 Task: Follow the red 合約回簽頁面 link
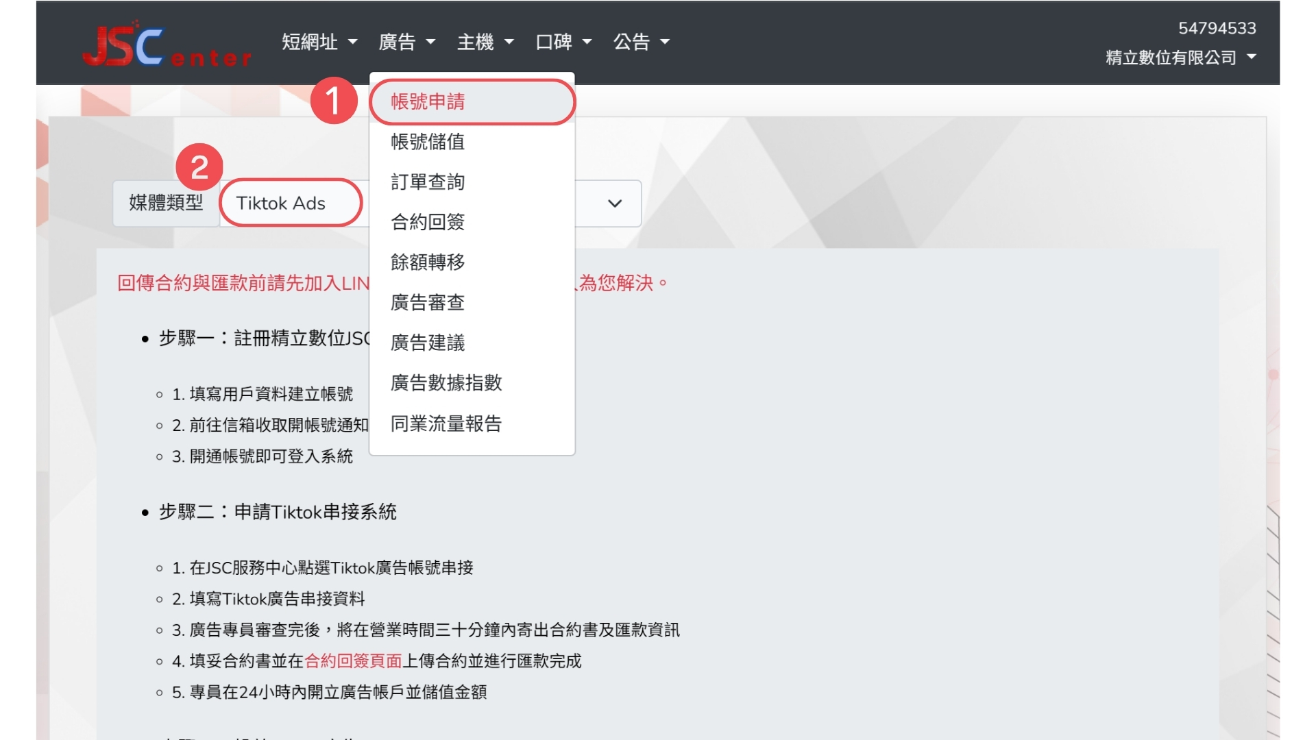353,661
